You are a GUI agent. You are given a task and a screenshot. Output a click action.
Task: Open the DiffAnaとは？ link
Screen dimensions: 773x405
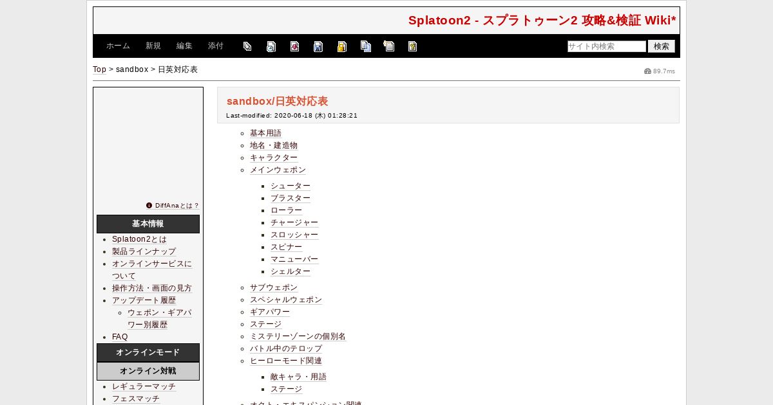177,206
